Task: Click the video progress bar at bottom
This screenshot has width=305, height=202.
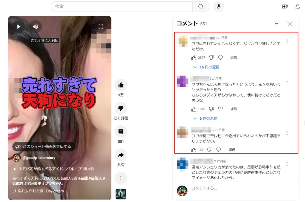Action: (x=60, y=199)
